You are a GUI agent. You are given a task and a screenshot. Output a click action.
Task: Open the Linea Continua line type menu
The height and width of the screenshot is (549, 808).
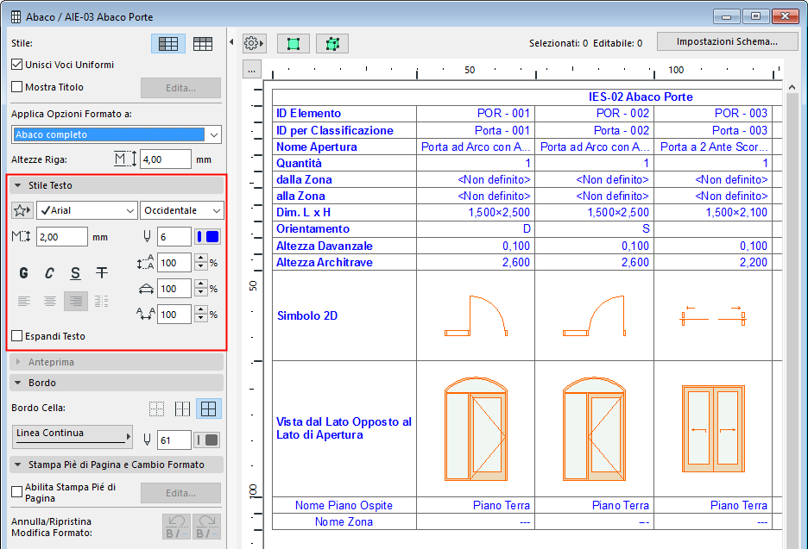tap(73, 436)
